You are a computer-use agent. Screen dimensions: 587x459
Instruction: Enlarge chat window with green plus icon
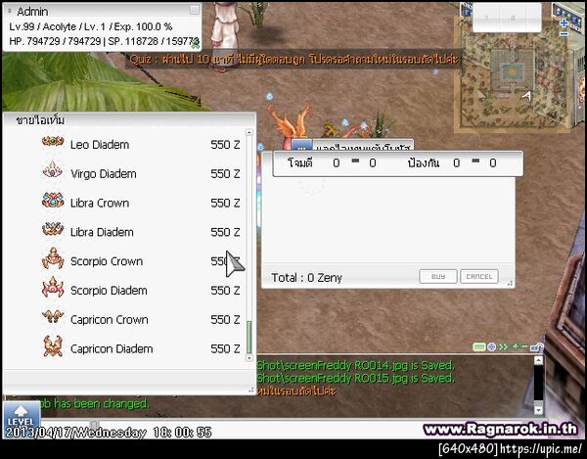[516, 347]
